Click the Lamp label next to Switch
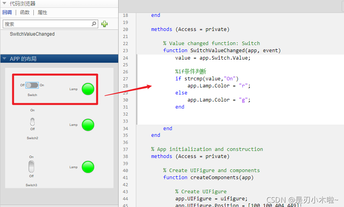This screenshot has width=344, height=207. coord(73,89)
